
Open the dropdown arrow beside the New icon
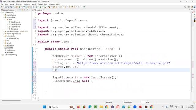pos(4,7)
